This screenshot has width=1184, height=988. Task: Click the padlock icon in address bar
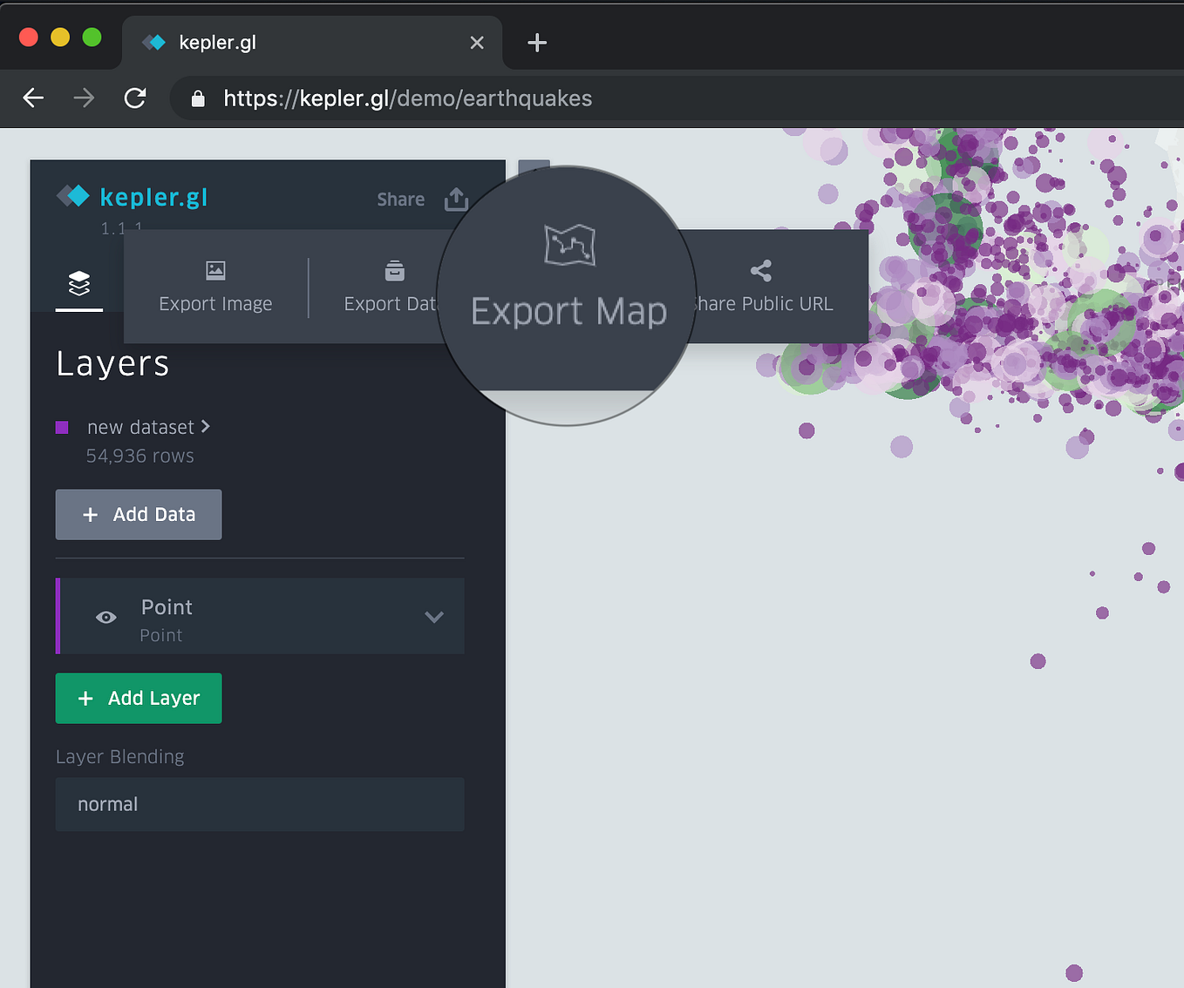(197, 98)
